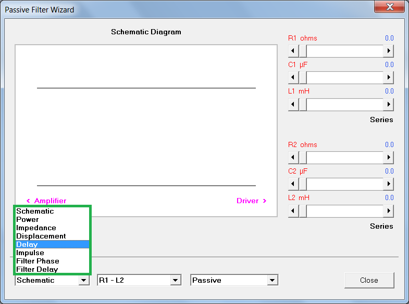
Task: Click the R2 ohms label
Action: (303, 145)
